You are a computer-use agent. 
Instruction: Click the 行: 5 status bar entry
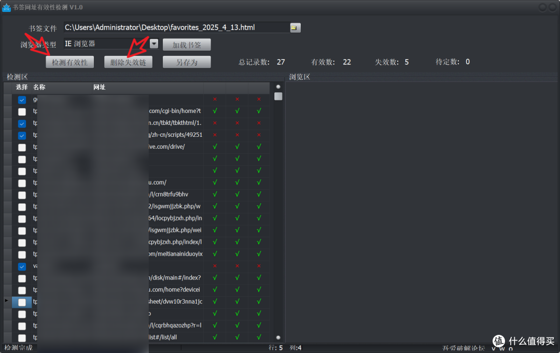pyautogui.click(x=275, y=348)
